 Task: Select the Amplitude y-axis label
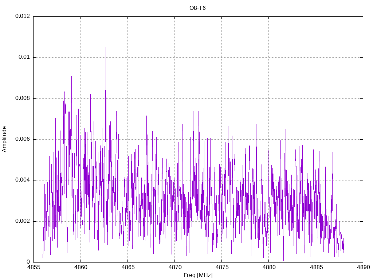tap(4, 139)
